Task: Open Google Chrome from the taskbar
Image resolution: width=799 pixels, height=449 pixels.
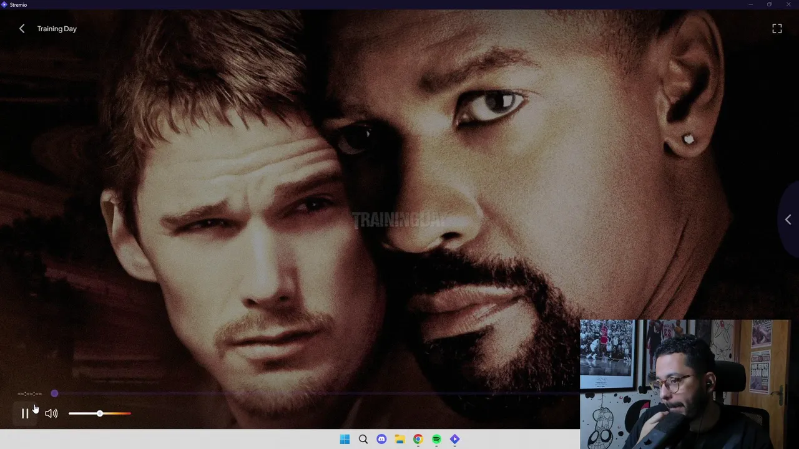Action: click(x=418, y=439)
